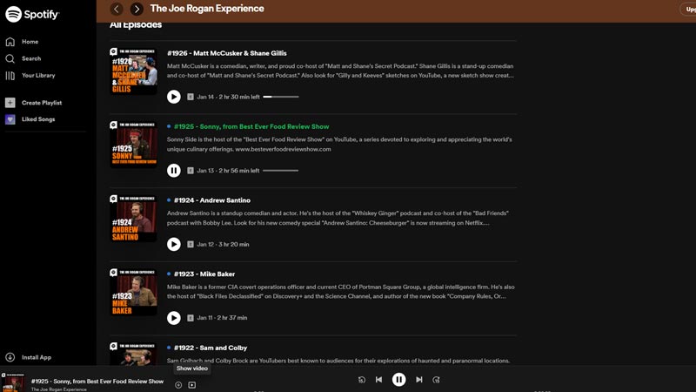This screenshot has width=696, height=392.
Task: Skip forward 15 seconds in player bar
Action: click(437, 380)
